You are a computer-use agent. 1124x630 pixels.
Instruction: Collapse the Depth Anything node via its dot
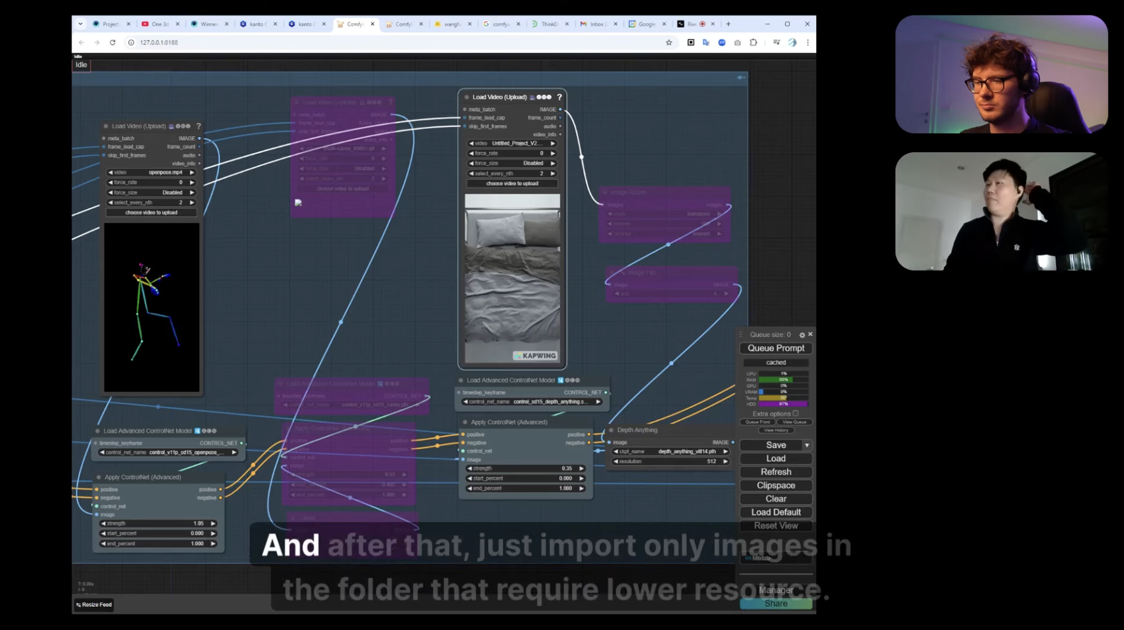click(x=611, y=430)
